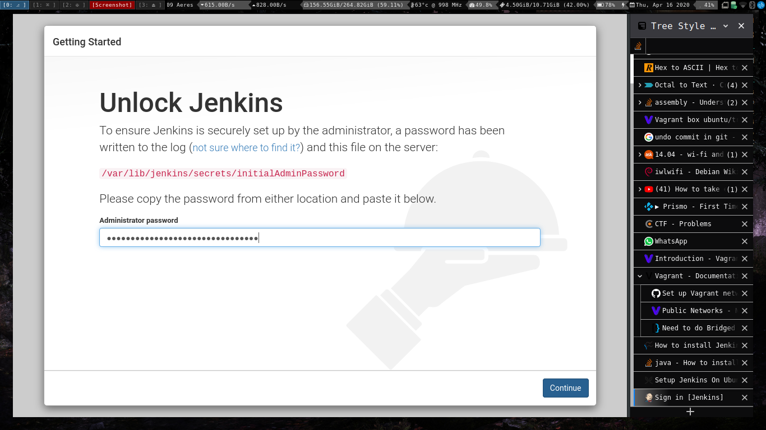The height and width of the screenshot is (430, 766).
Task: Switch to the Prismo - First Time tab
Action: (x=693, y=207)
